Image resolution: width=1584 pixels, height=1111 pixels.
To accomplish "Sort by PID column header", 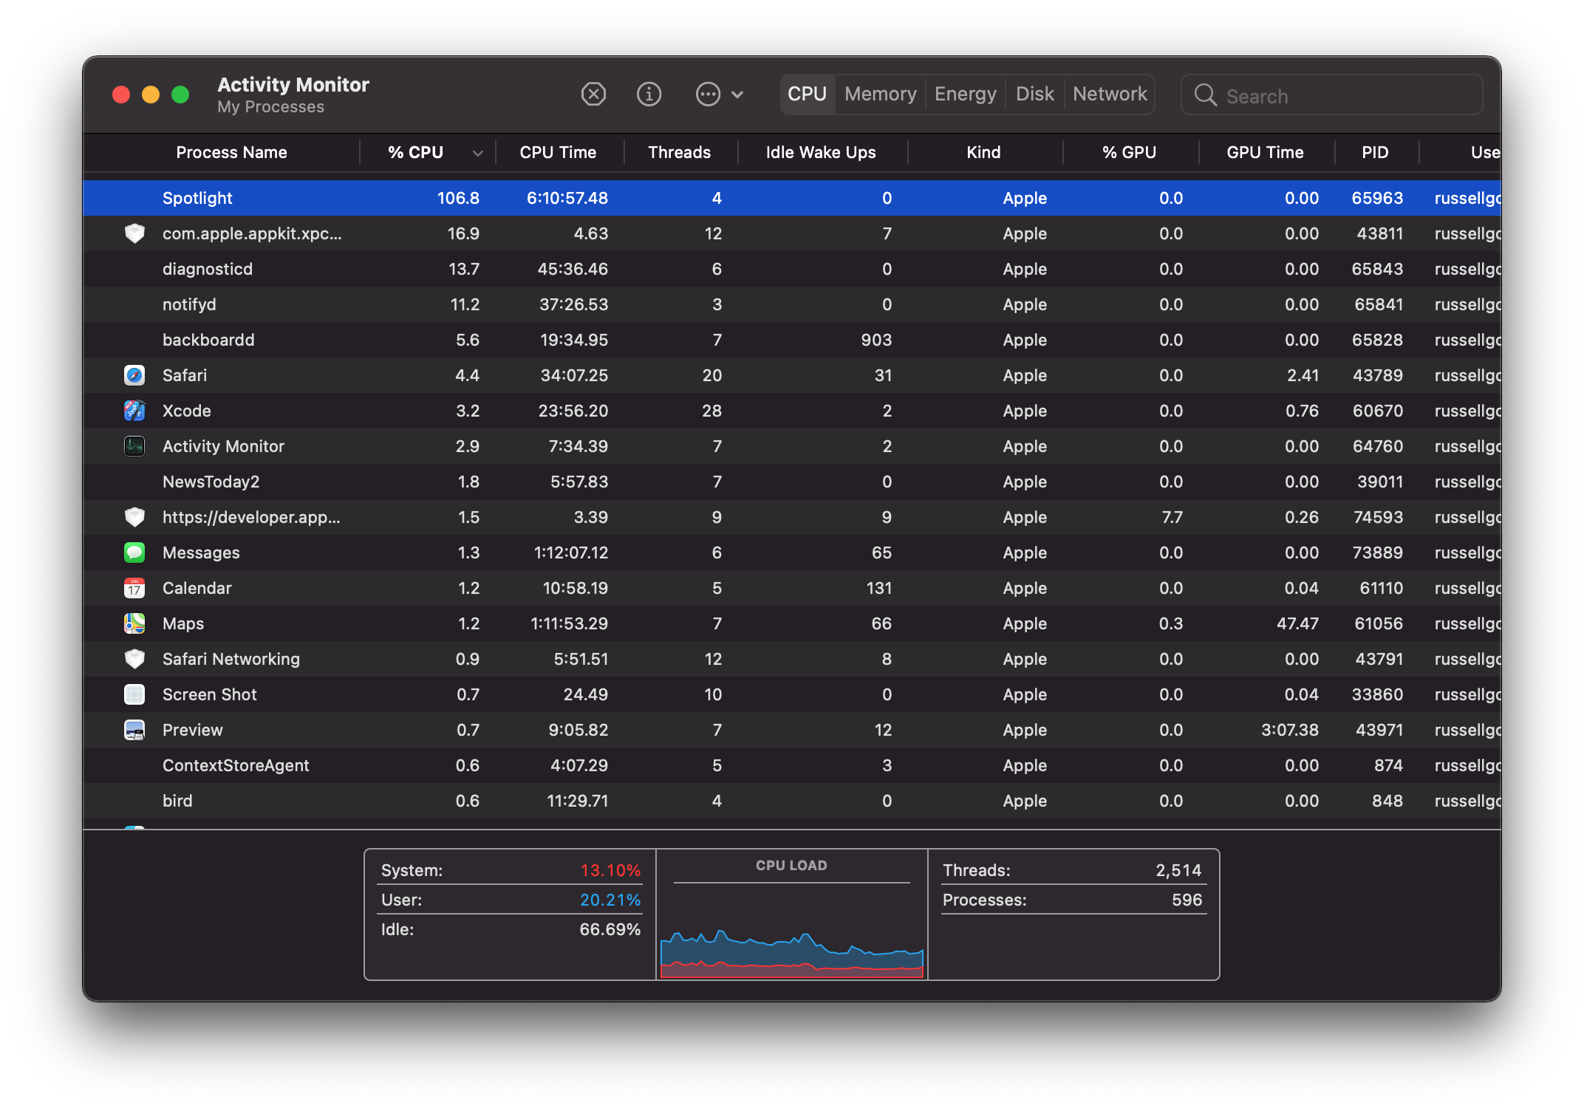I will coord(1375,153).
